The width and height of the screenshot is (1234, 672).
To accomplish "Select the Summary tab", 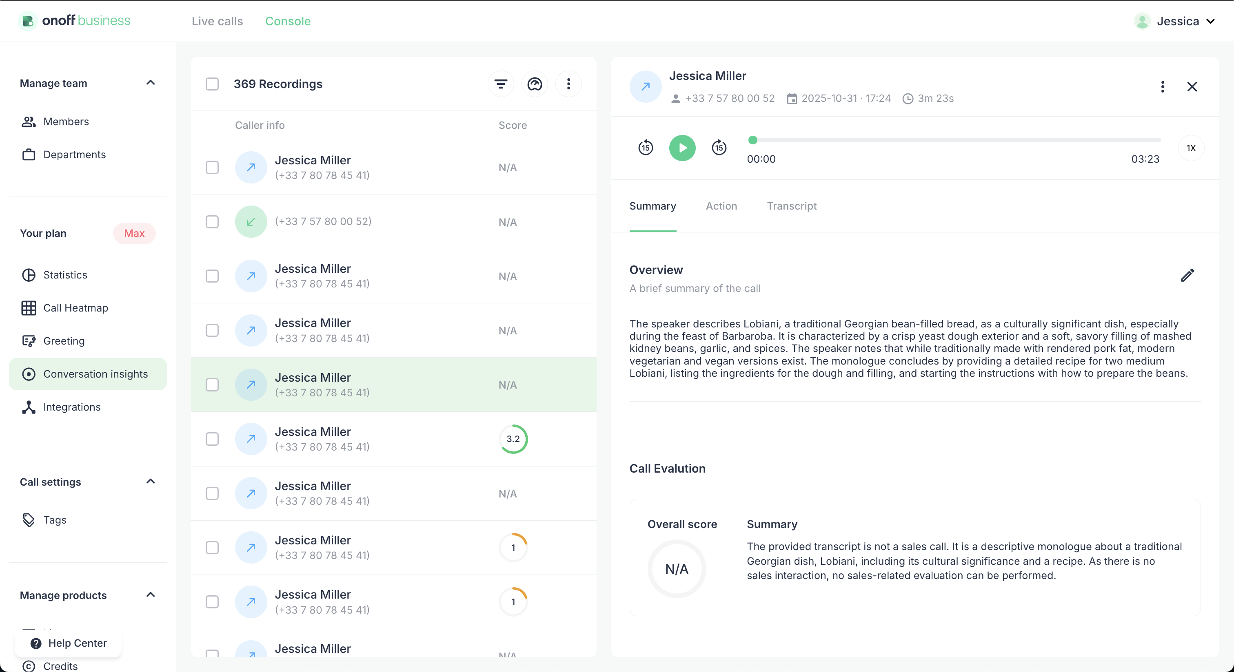I will pyautogui.click(x=653, y=206).
